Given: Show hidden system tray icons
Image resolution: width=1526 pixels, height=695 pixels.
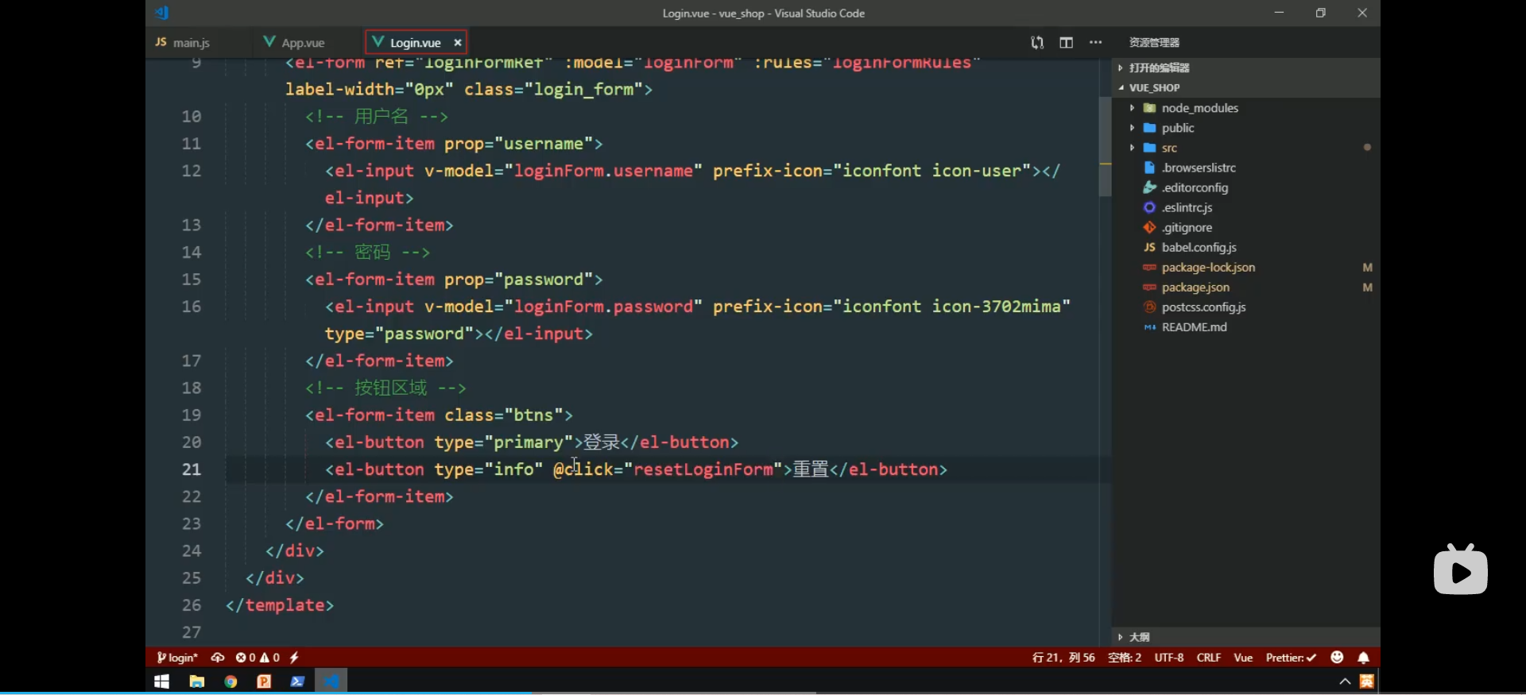Looking at the screenshot, I should (1345, 681).
